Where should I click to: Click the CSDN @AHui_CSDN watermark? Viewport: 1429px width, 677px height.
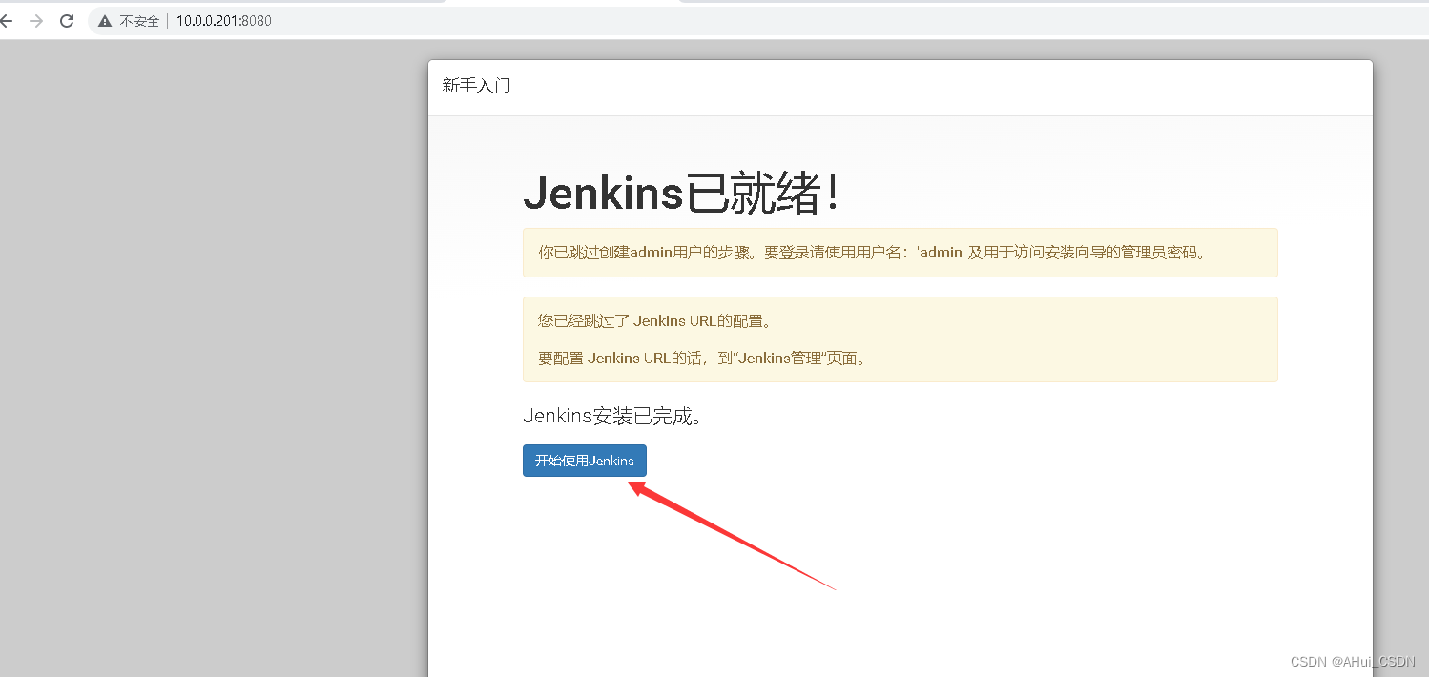1352,661
